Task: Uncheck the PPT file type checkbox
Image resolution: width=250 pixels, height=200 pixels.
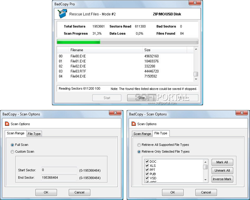Action: (x=147, y=170)
